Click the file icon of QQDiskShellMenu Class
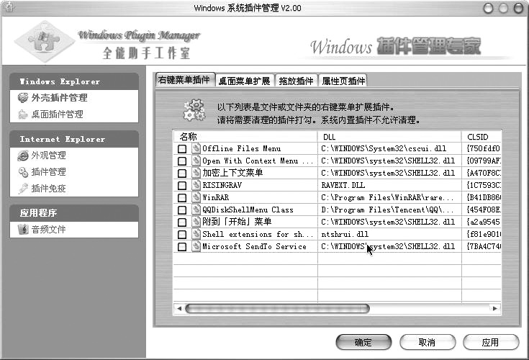529x360 pixels. click(x=196, y=210)
